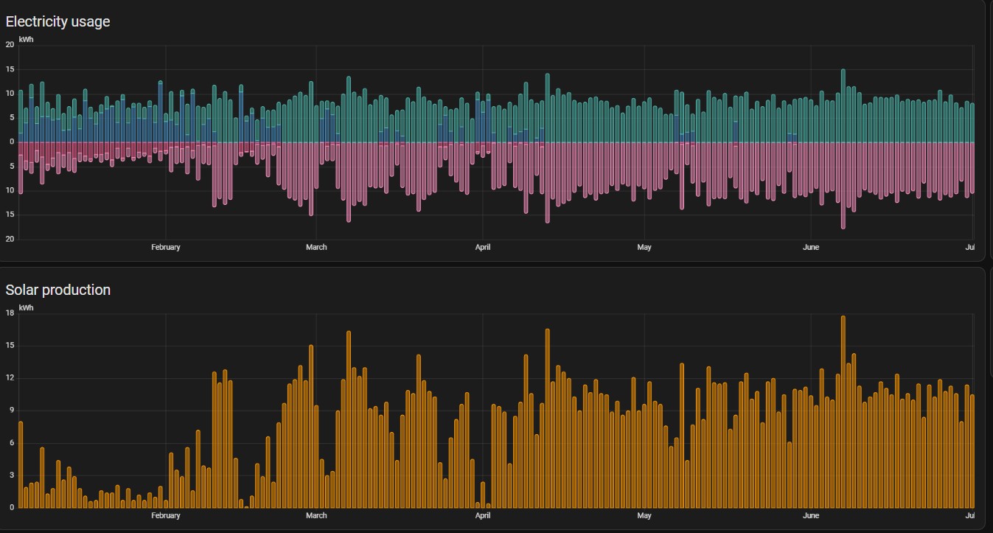
Task: Click the Solar production card title
Action: pos(58,290)
